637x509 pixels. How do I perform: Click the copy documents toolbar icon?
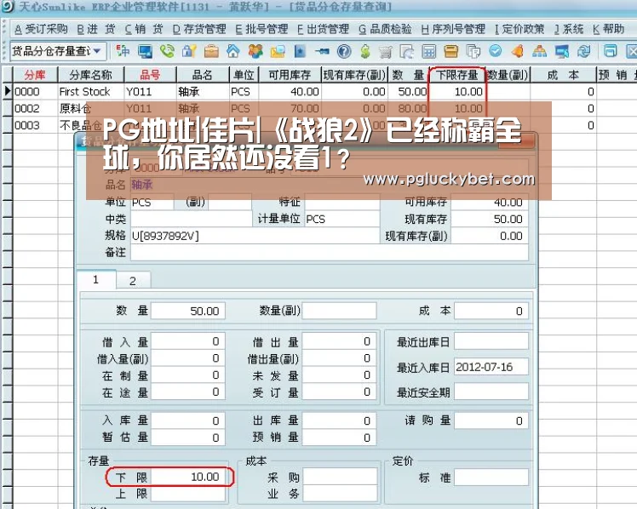(x=473, y=51)
